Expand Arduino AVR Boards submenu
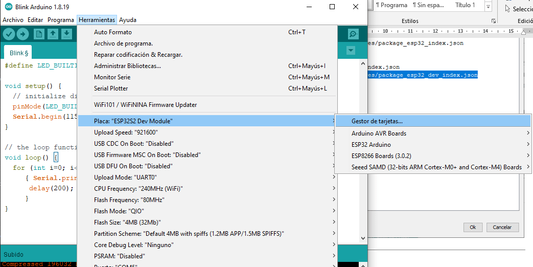 [433, 133]
